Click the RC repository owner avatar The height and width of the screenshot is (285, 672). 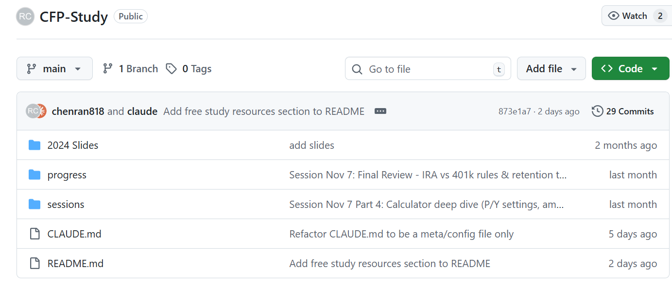pyautogui.click(x=25, y=16)
